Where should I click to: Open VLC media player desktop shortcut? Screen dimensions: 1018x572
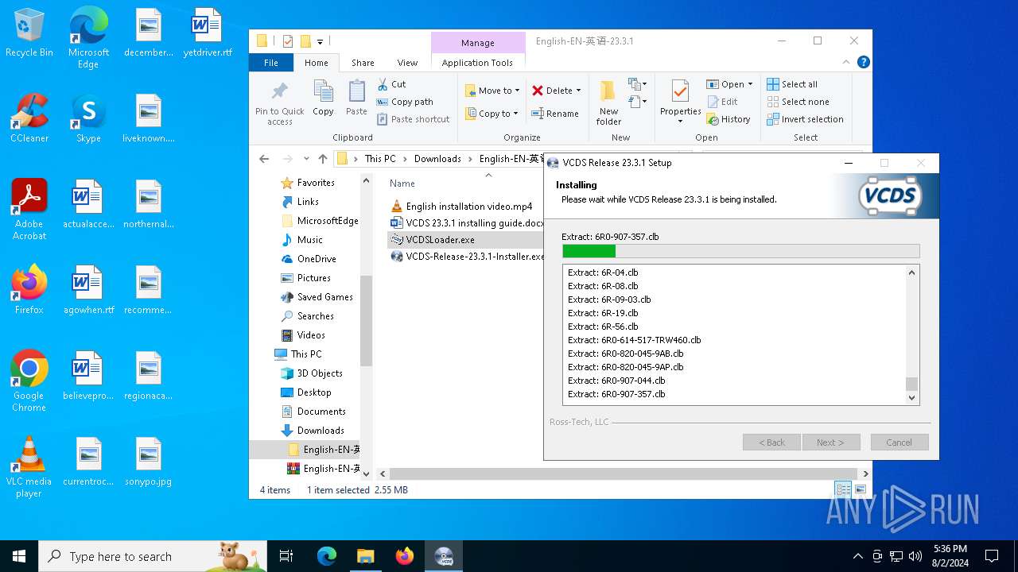click(x=29, y=467)
